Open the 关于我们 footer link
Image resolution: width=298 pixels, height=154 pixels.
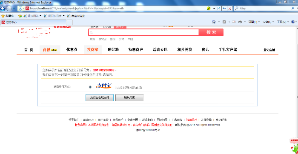click(74, 120)
